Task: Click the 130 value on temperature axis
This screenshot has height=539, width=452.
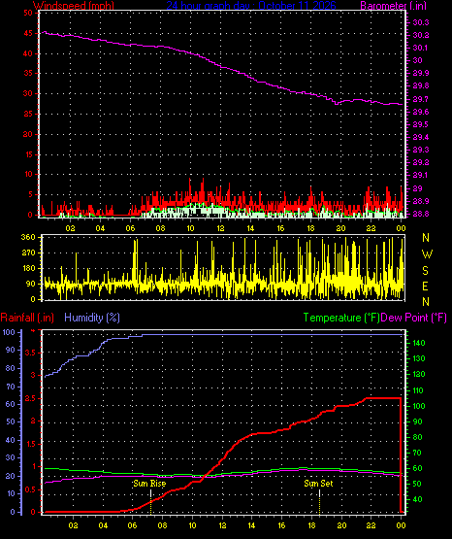Action: click(x=419, y=358)
